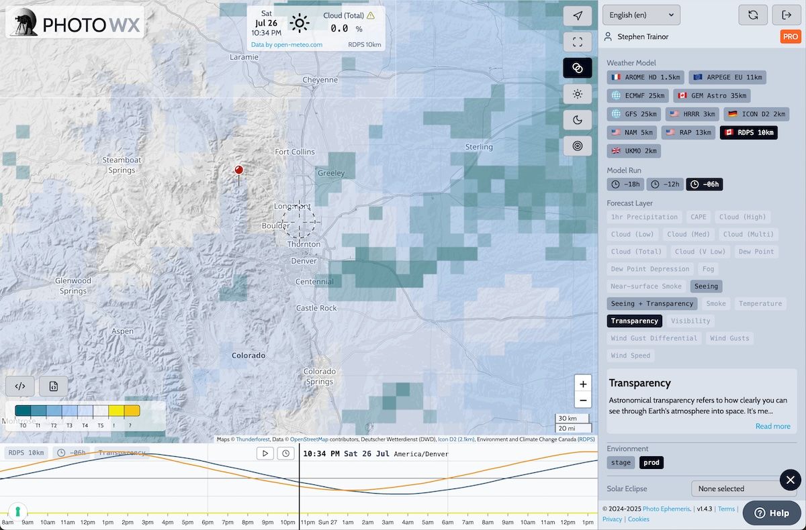Toggle fullscreen map view icon
Image resolution: width=806 pixels, height=530 pixels.
578,42
